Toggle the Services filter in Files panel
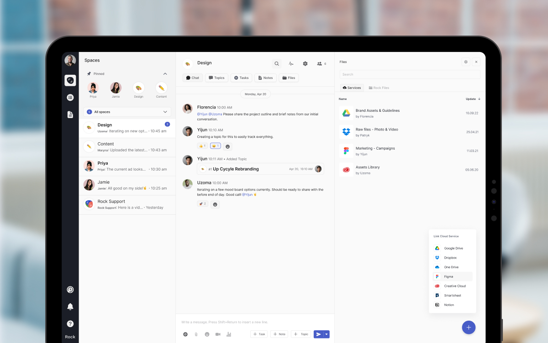Viewport: 548px width, 343px height. pos(351,88)
